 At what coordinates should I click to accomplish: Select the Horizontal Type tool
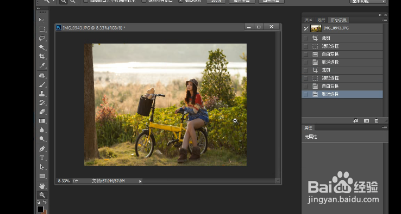coord(42,158)
